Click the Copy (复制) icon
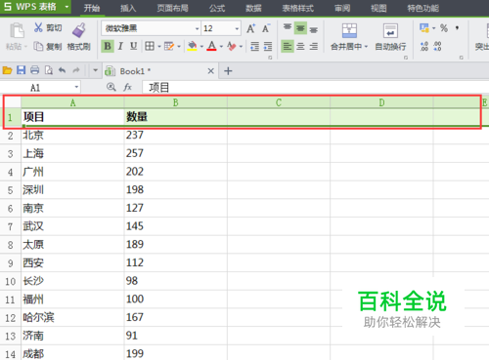489x360 pixels. click(x=38, y=47)
